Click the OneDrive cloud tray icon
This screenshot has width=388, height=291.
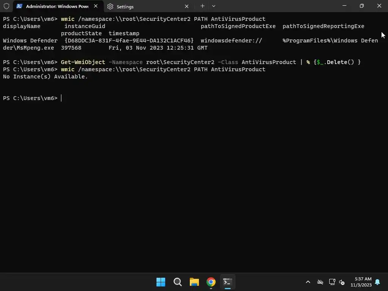click(320, 282)
